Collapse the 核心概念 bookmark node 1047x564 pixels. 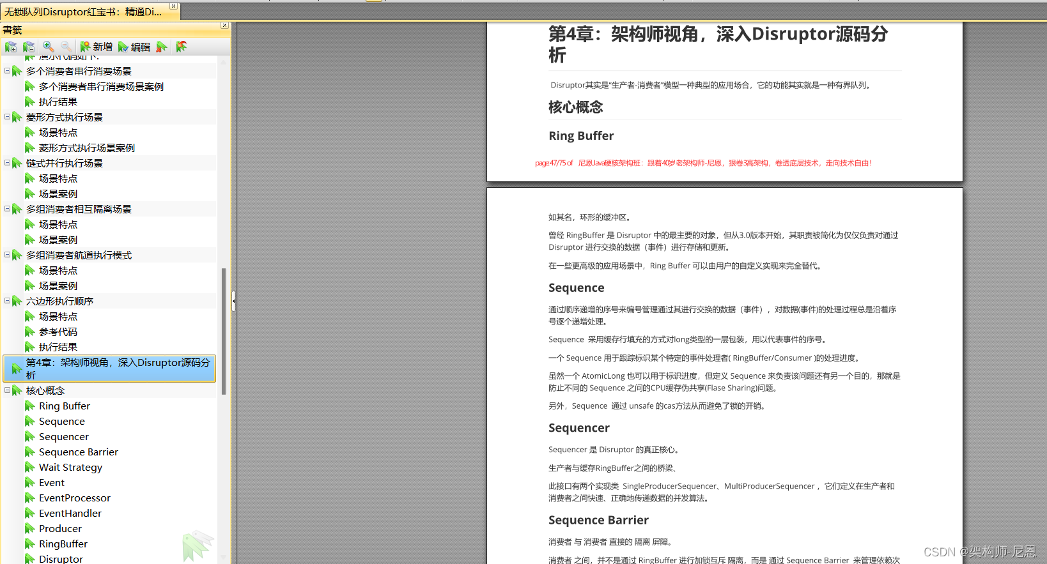[7, 390]
